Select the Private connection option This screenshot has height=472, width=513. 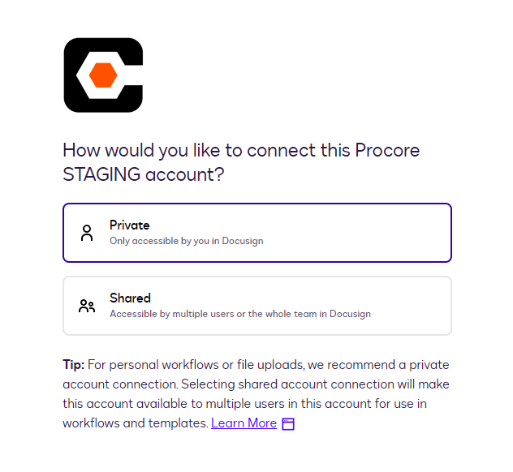tap(256, 233)
